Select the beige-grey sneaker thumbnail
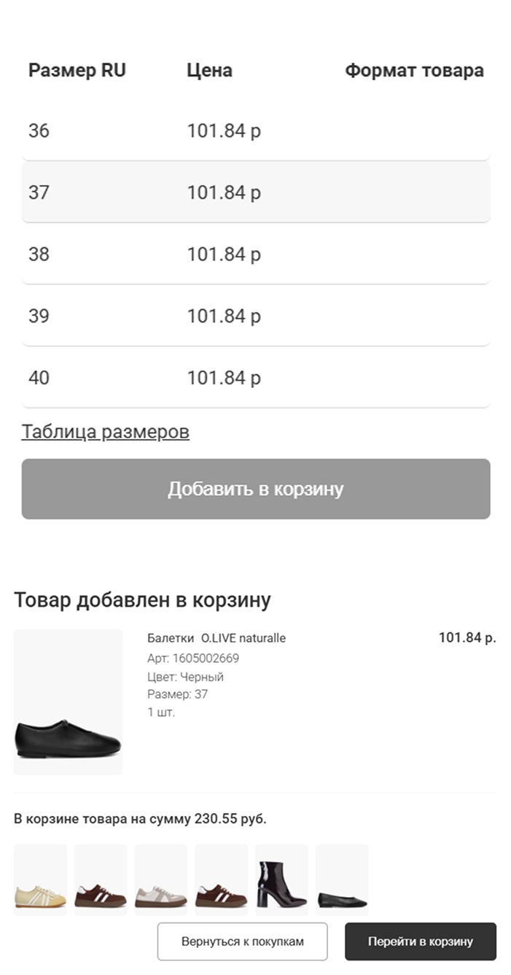Viewport: 511px width, 975px height. 161,878
